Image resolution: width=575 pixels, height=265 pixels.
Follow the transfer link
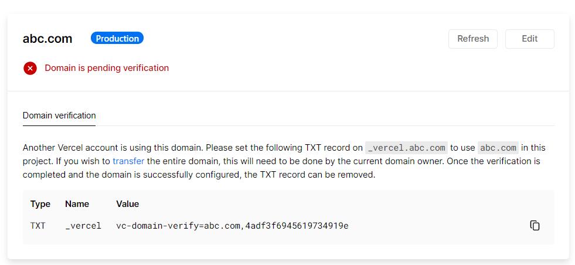(128, 161)
